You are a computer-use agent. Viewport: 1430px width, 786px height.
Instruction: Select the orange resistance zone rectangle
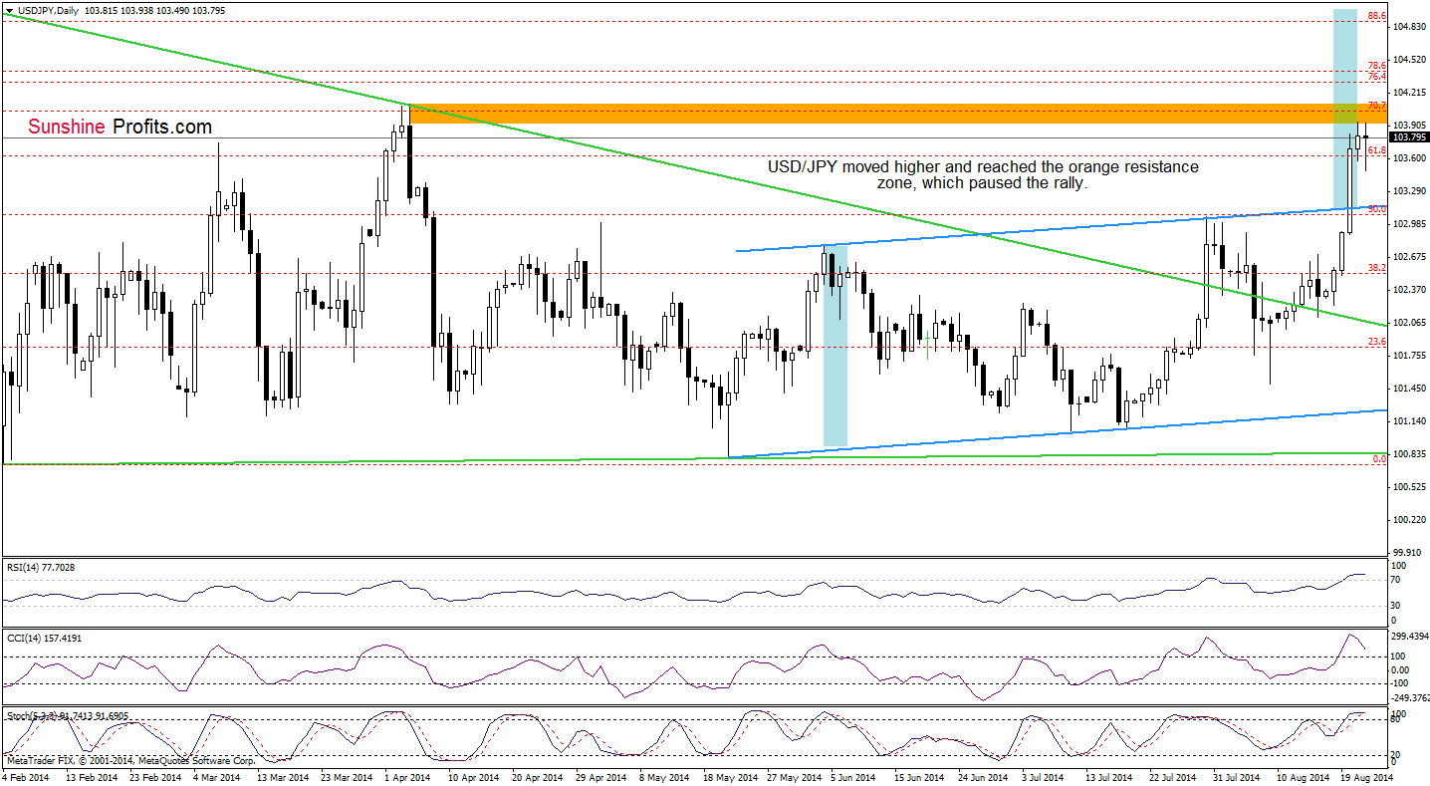pyautogui.click(x=896, y=115)
